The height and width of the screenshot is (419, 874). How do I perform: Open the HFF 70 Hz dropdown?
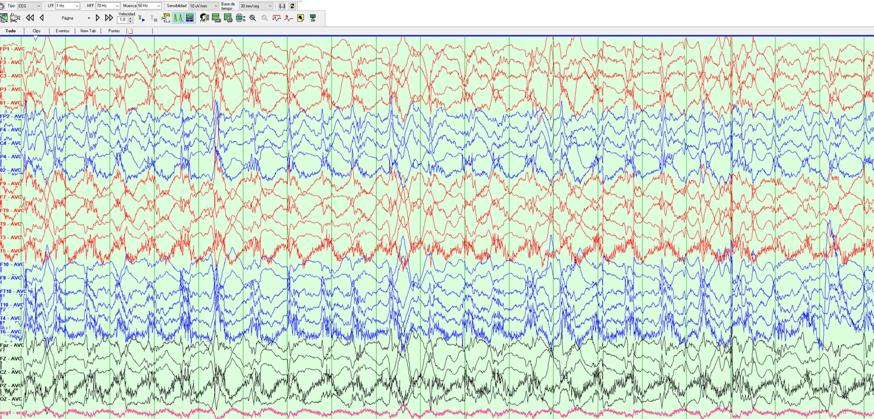tap(107, 6)
